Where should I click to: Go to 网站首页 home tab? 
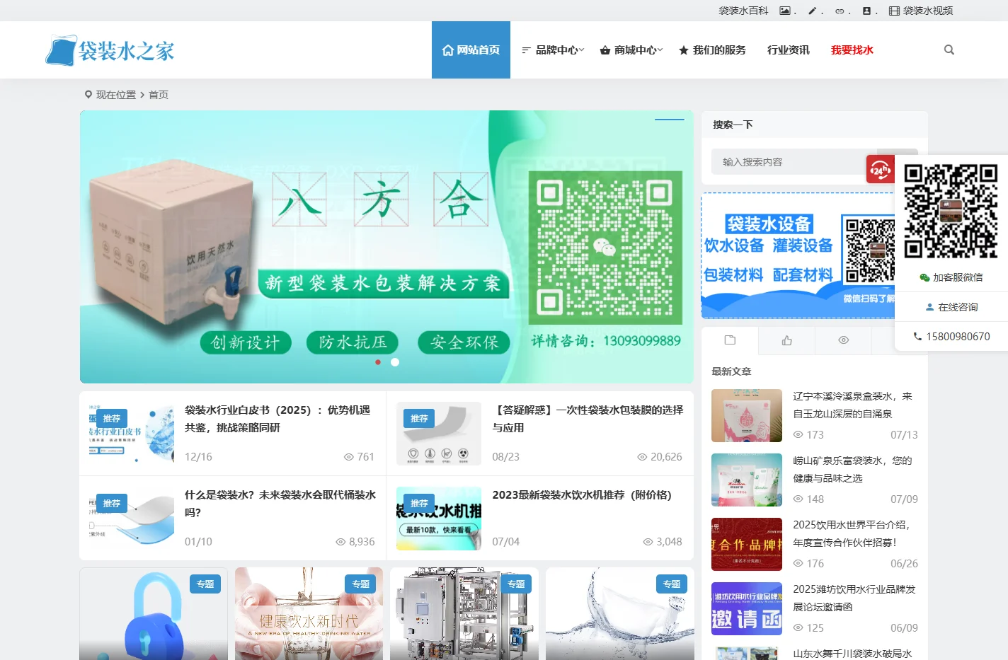[471, 50]
